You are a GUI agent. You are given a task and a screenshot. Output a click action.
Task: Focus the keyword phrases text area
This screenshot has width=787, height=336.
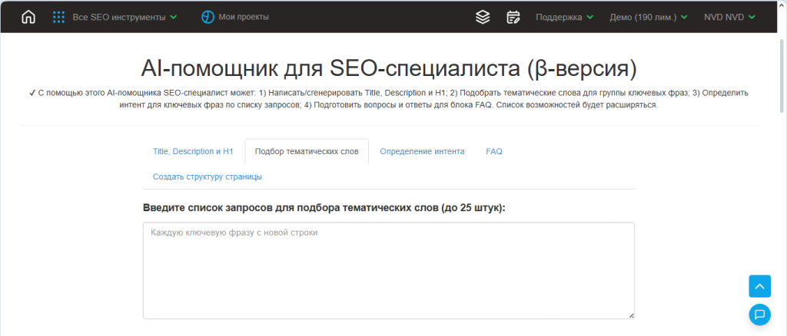pos(388,270)
